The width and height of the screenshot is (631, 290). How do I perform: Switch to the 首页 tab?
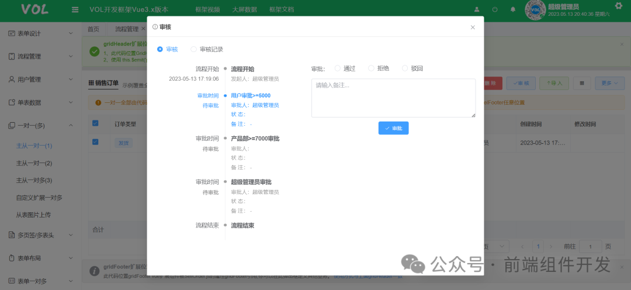click(93, 29)
